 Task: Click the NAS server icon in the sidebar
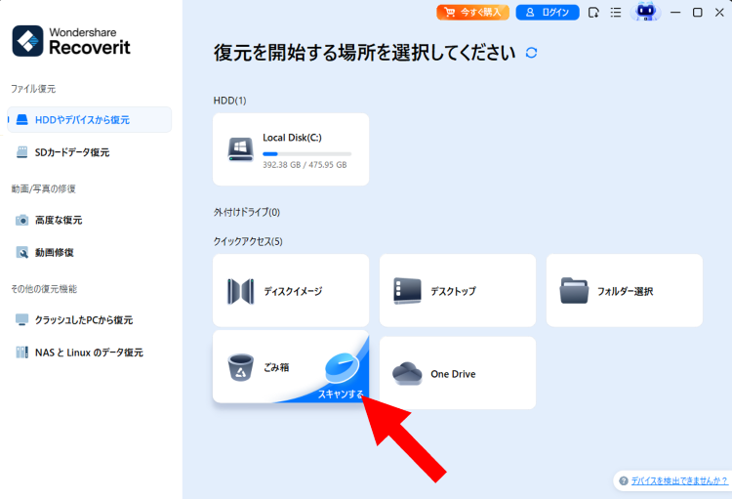pos(21,353)
